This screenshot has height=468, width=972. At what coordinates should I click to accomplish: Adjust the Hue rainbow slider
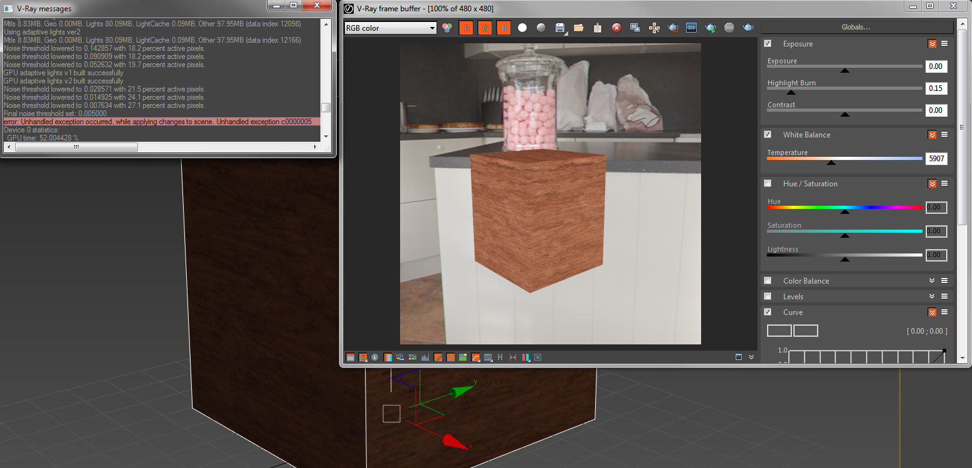point(845,208)
